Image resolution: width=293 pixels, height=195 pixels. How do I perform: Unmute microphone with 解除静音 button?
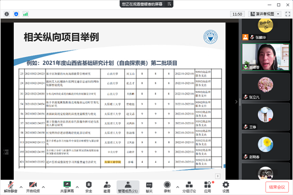(x=11, y=187)
